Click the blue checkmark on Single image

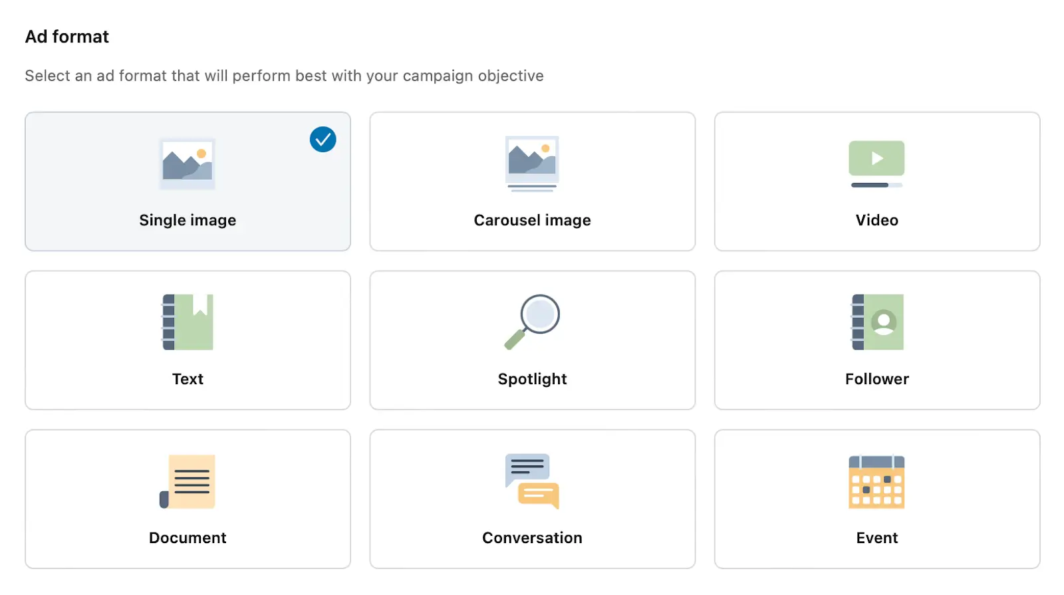point(323,140)
